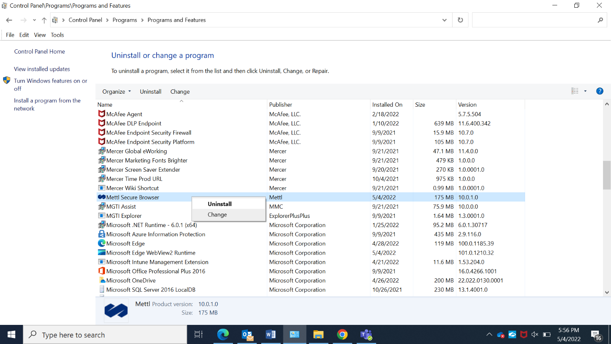
Task: Open the File menu
Action: point(10,35)
